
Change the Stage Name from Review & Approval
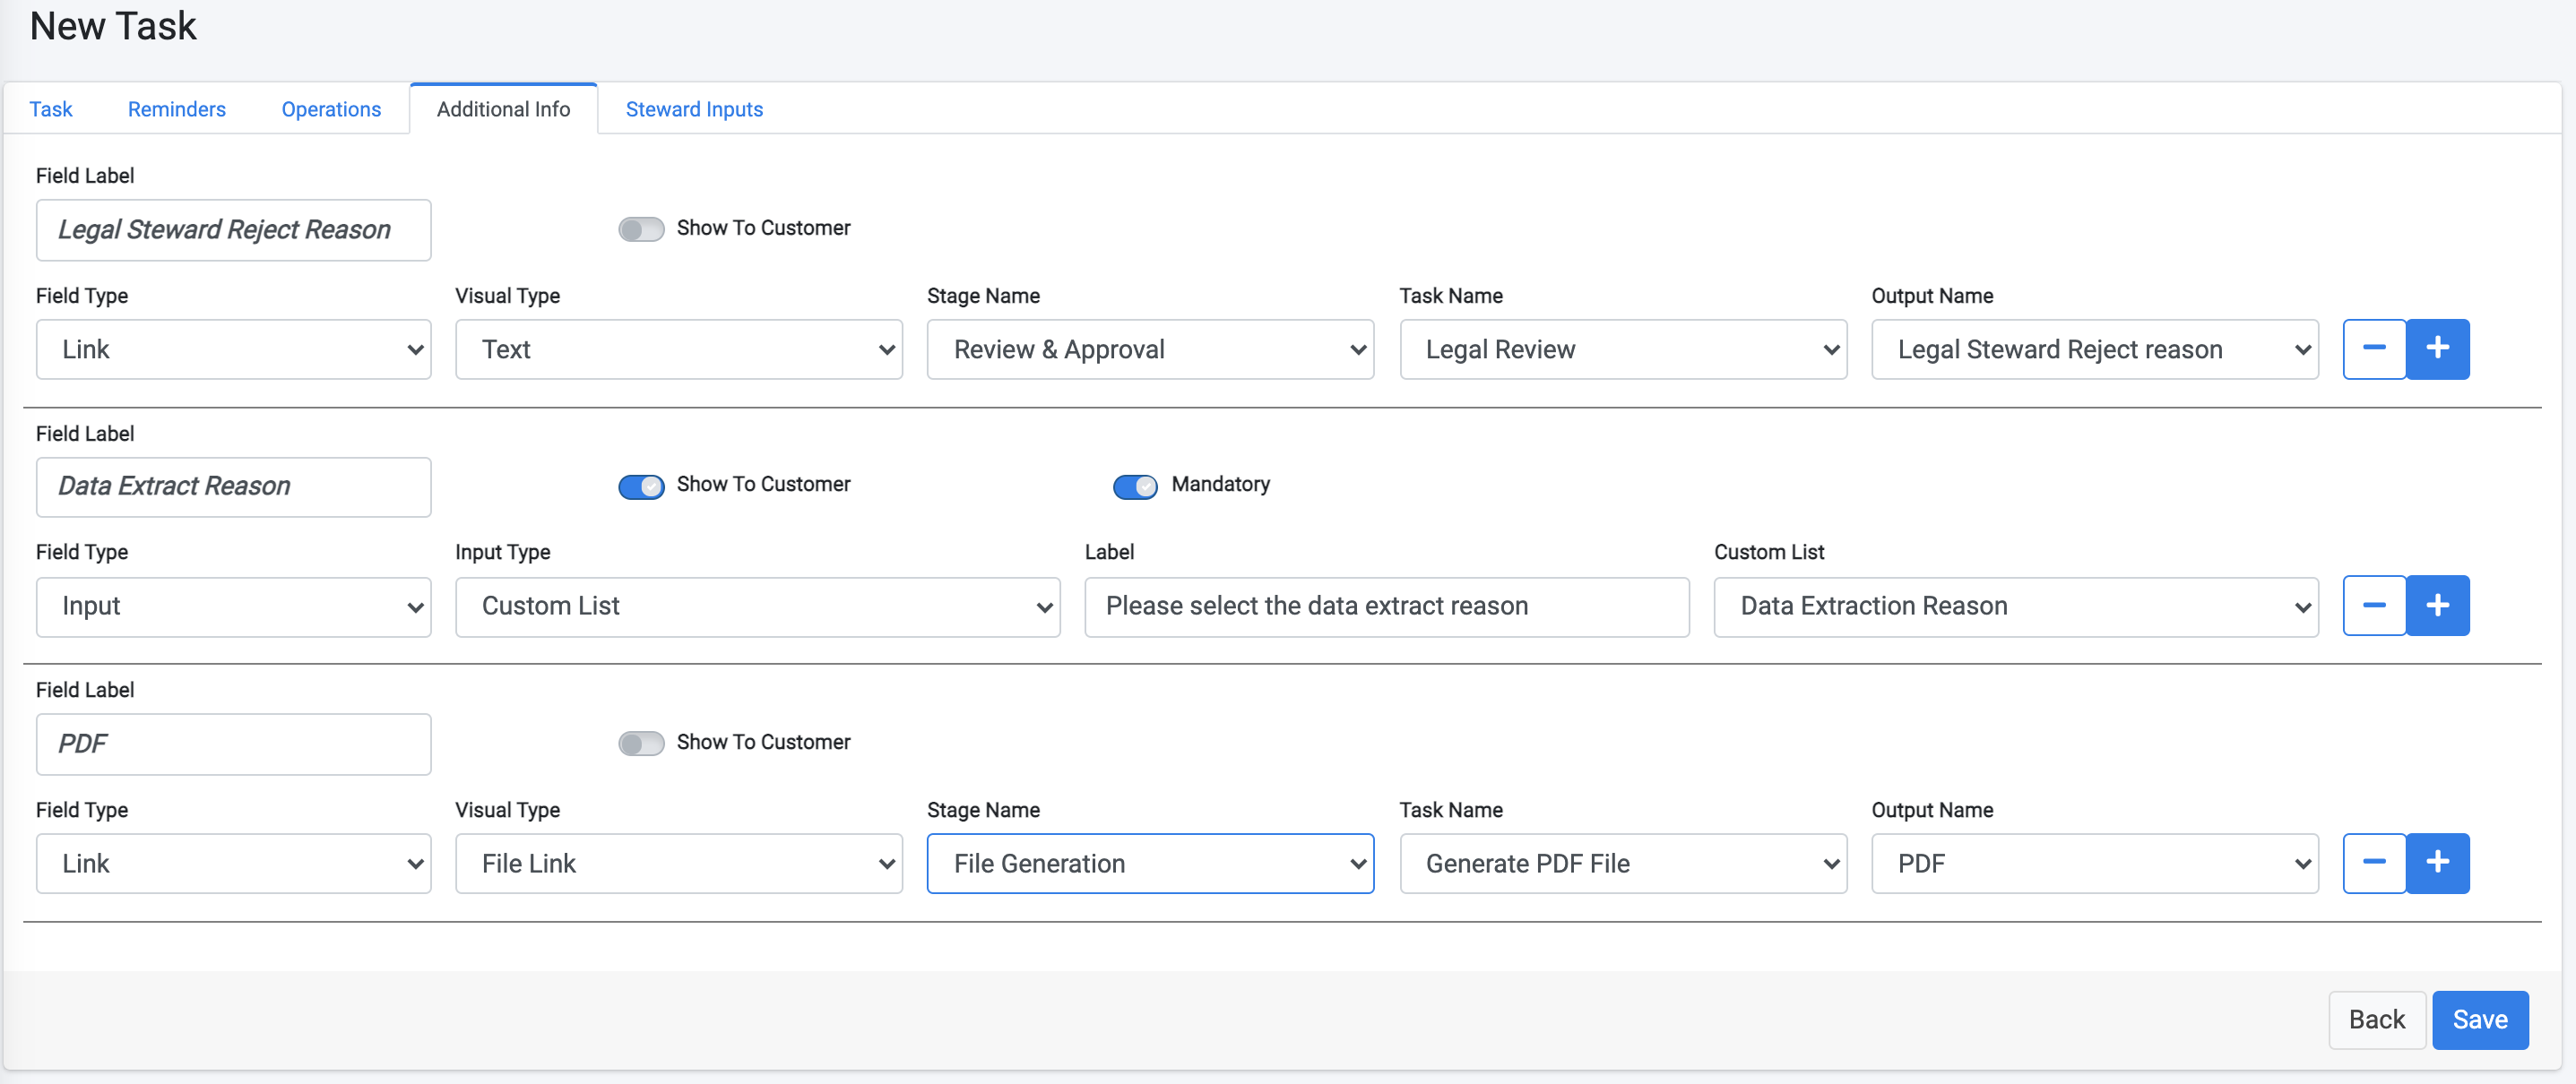(1150, 348)
